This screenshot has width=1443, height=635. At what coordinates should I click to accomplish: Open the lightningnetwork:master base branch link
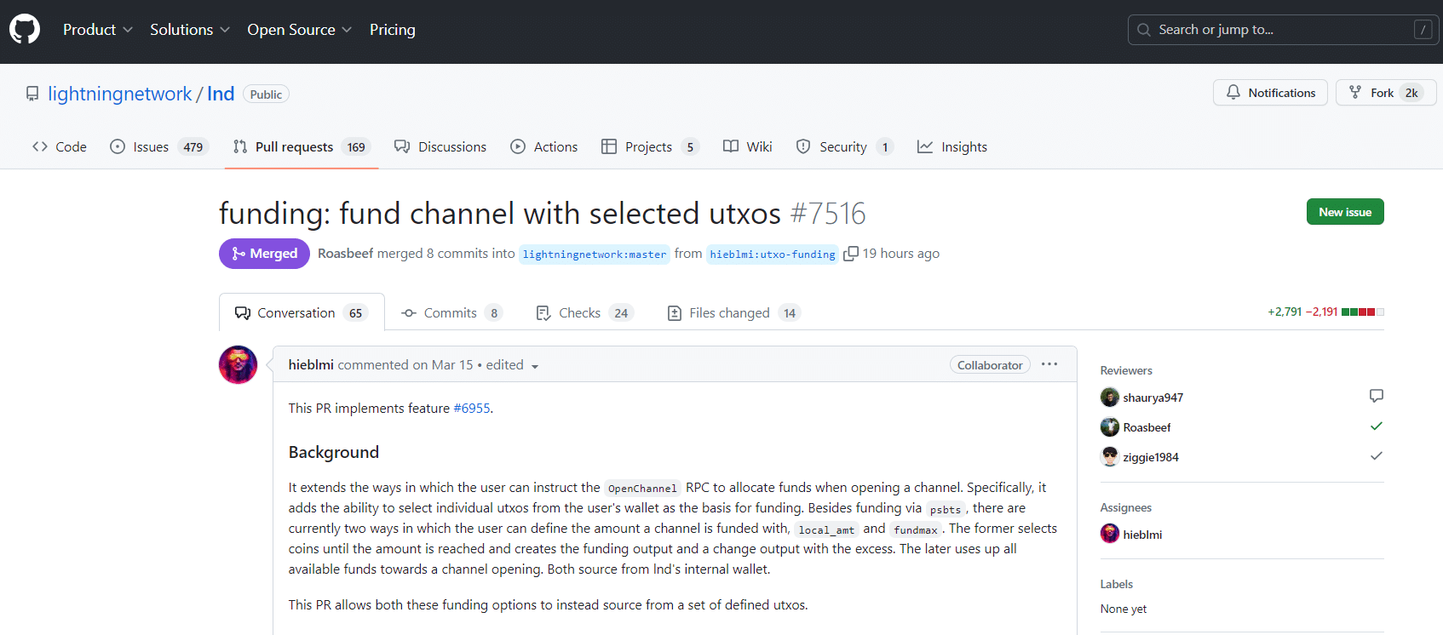(595, 254)
